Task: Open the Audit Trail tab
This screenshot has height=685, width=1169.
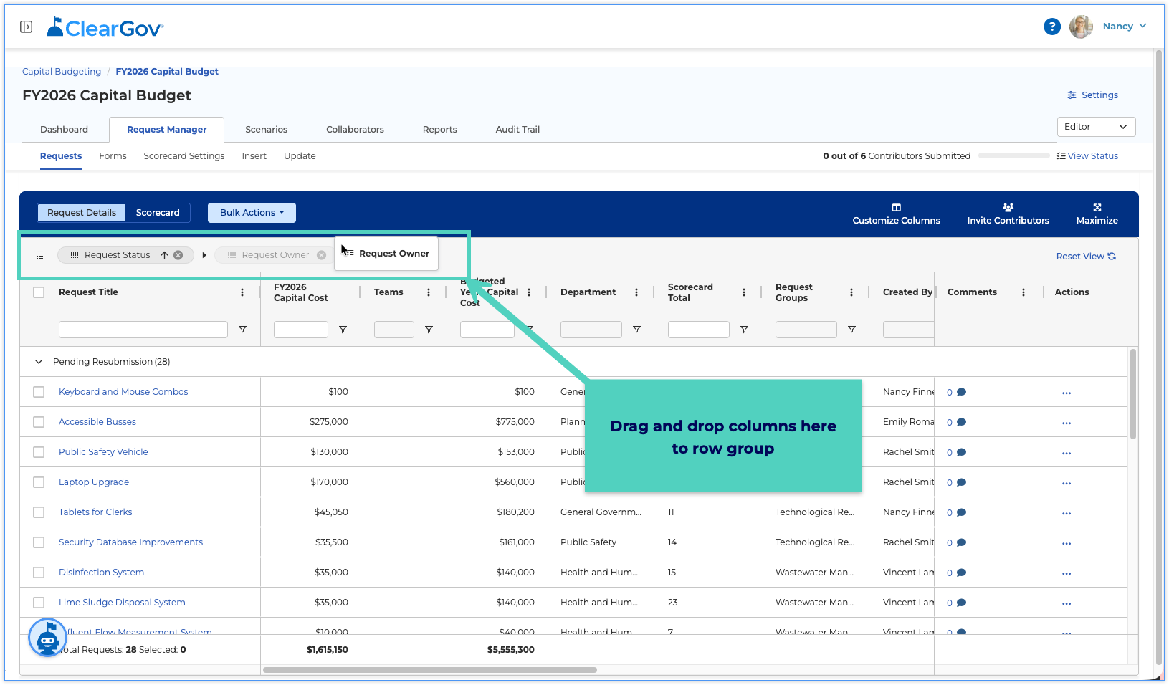Action: pyautogui.click(x=517, y=130)
